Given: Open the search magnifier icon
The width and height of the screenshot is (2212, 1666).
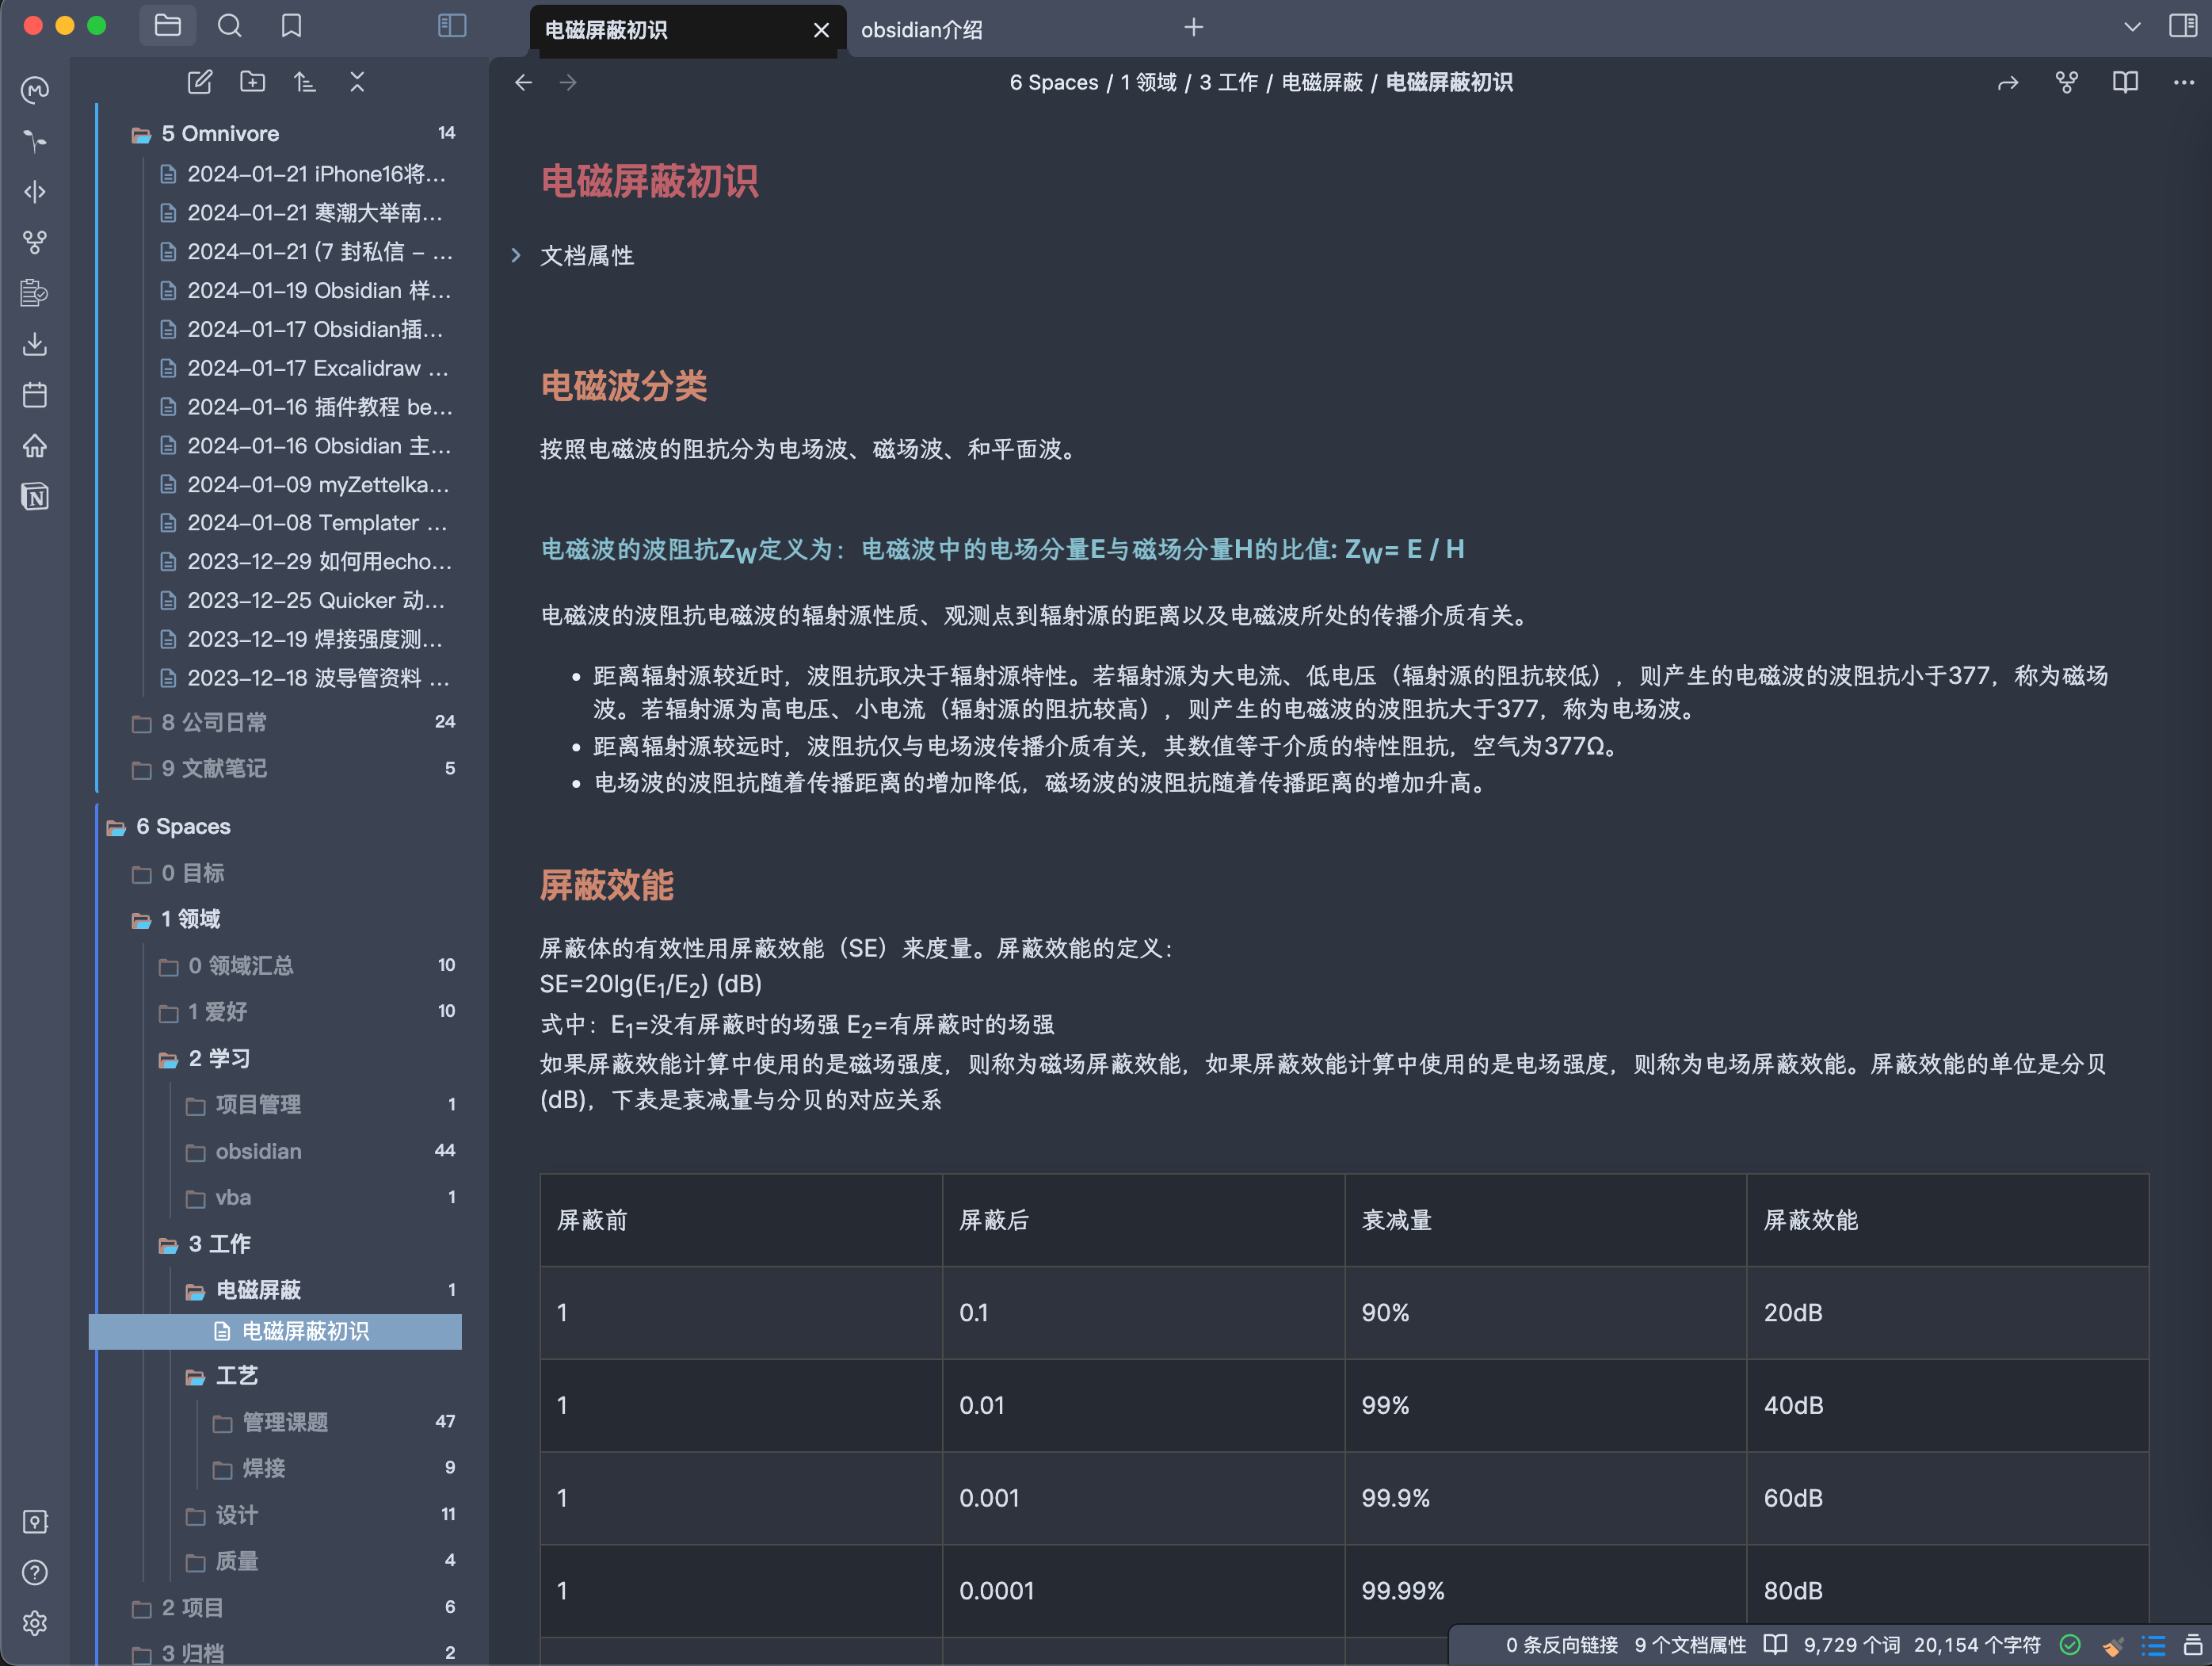Looking at the screenshot, I should point(230,26).
